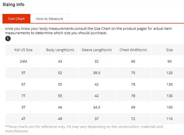Open the How to Measure tab
184x135 pixels.
(49, 19)
